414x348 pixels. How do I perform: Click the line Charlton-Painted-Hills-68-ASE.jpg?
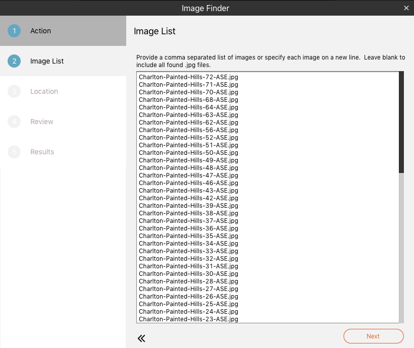tap(188, 100)
